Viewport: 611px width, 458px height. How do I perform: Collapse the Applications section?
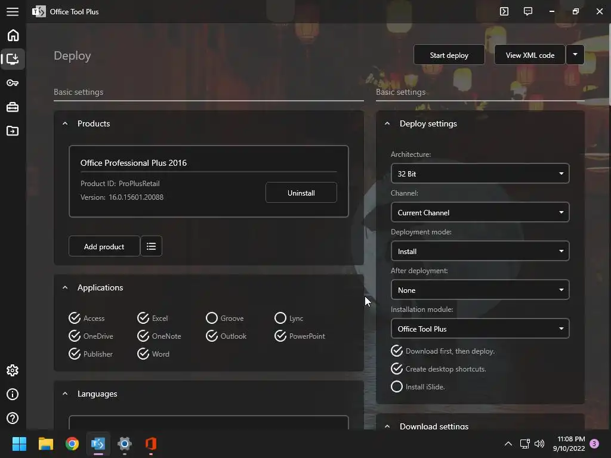pyautogui.click(x=65, y=287)
